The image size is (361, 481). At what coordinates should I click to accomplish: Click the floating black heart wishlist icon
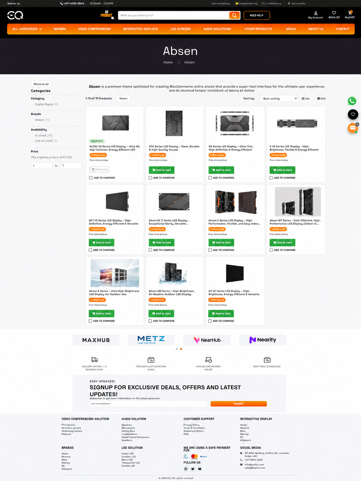pyautogui.click(x=353, y=114)
